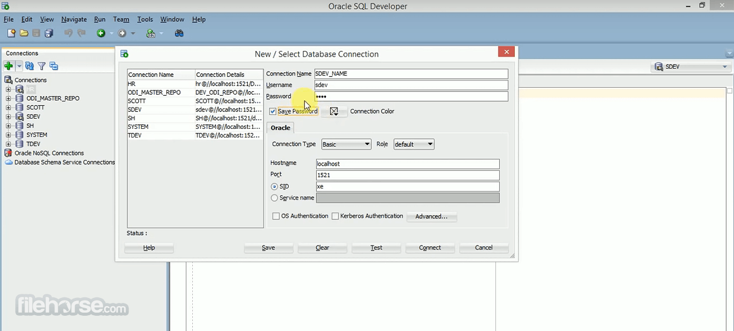Viewport: 734px width, 331px height.
Task: Click the Help button in dialog
Action: coord(149,248)
